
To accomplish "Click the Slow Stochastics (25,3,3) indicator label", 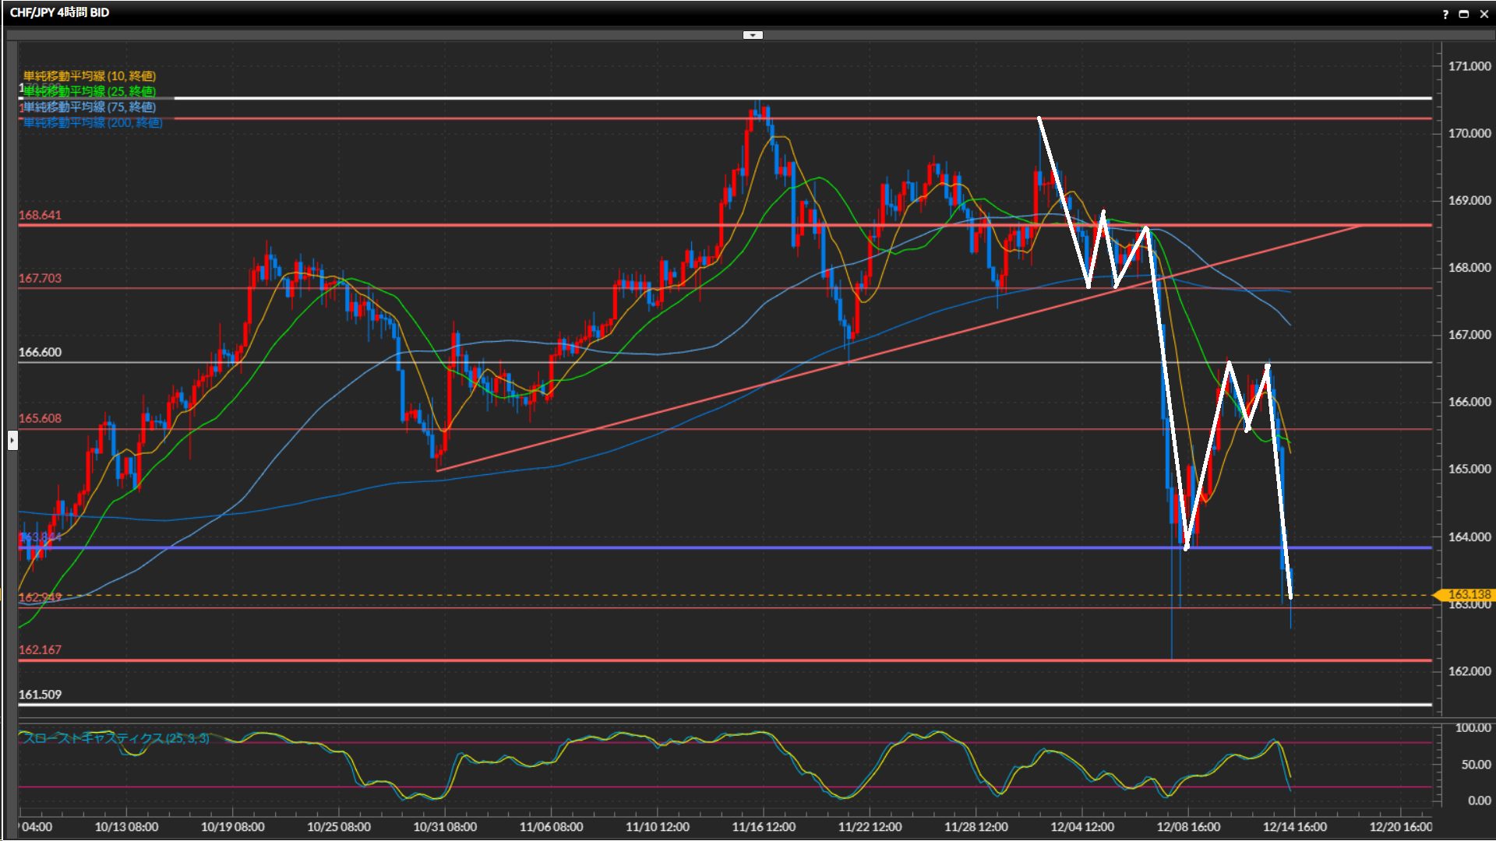I will tap(115, 738).
